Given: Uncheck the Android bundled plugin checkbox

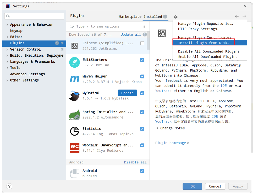Looking at the screenshot, I should pos(142,171).
